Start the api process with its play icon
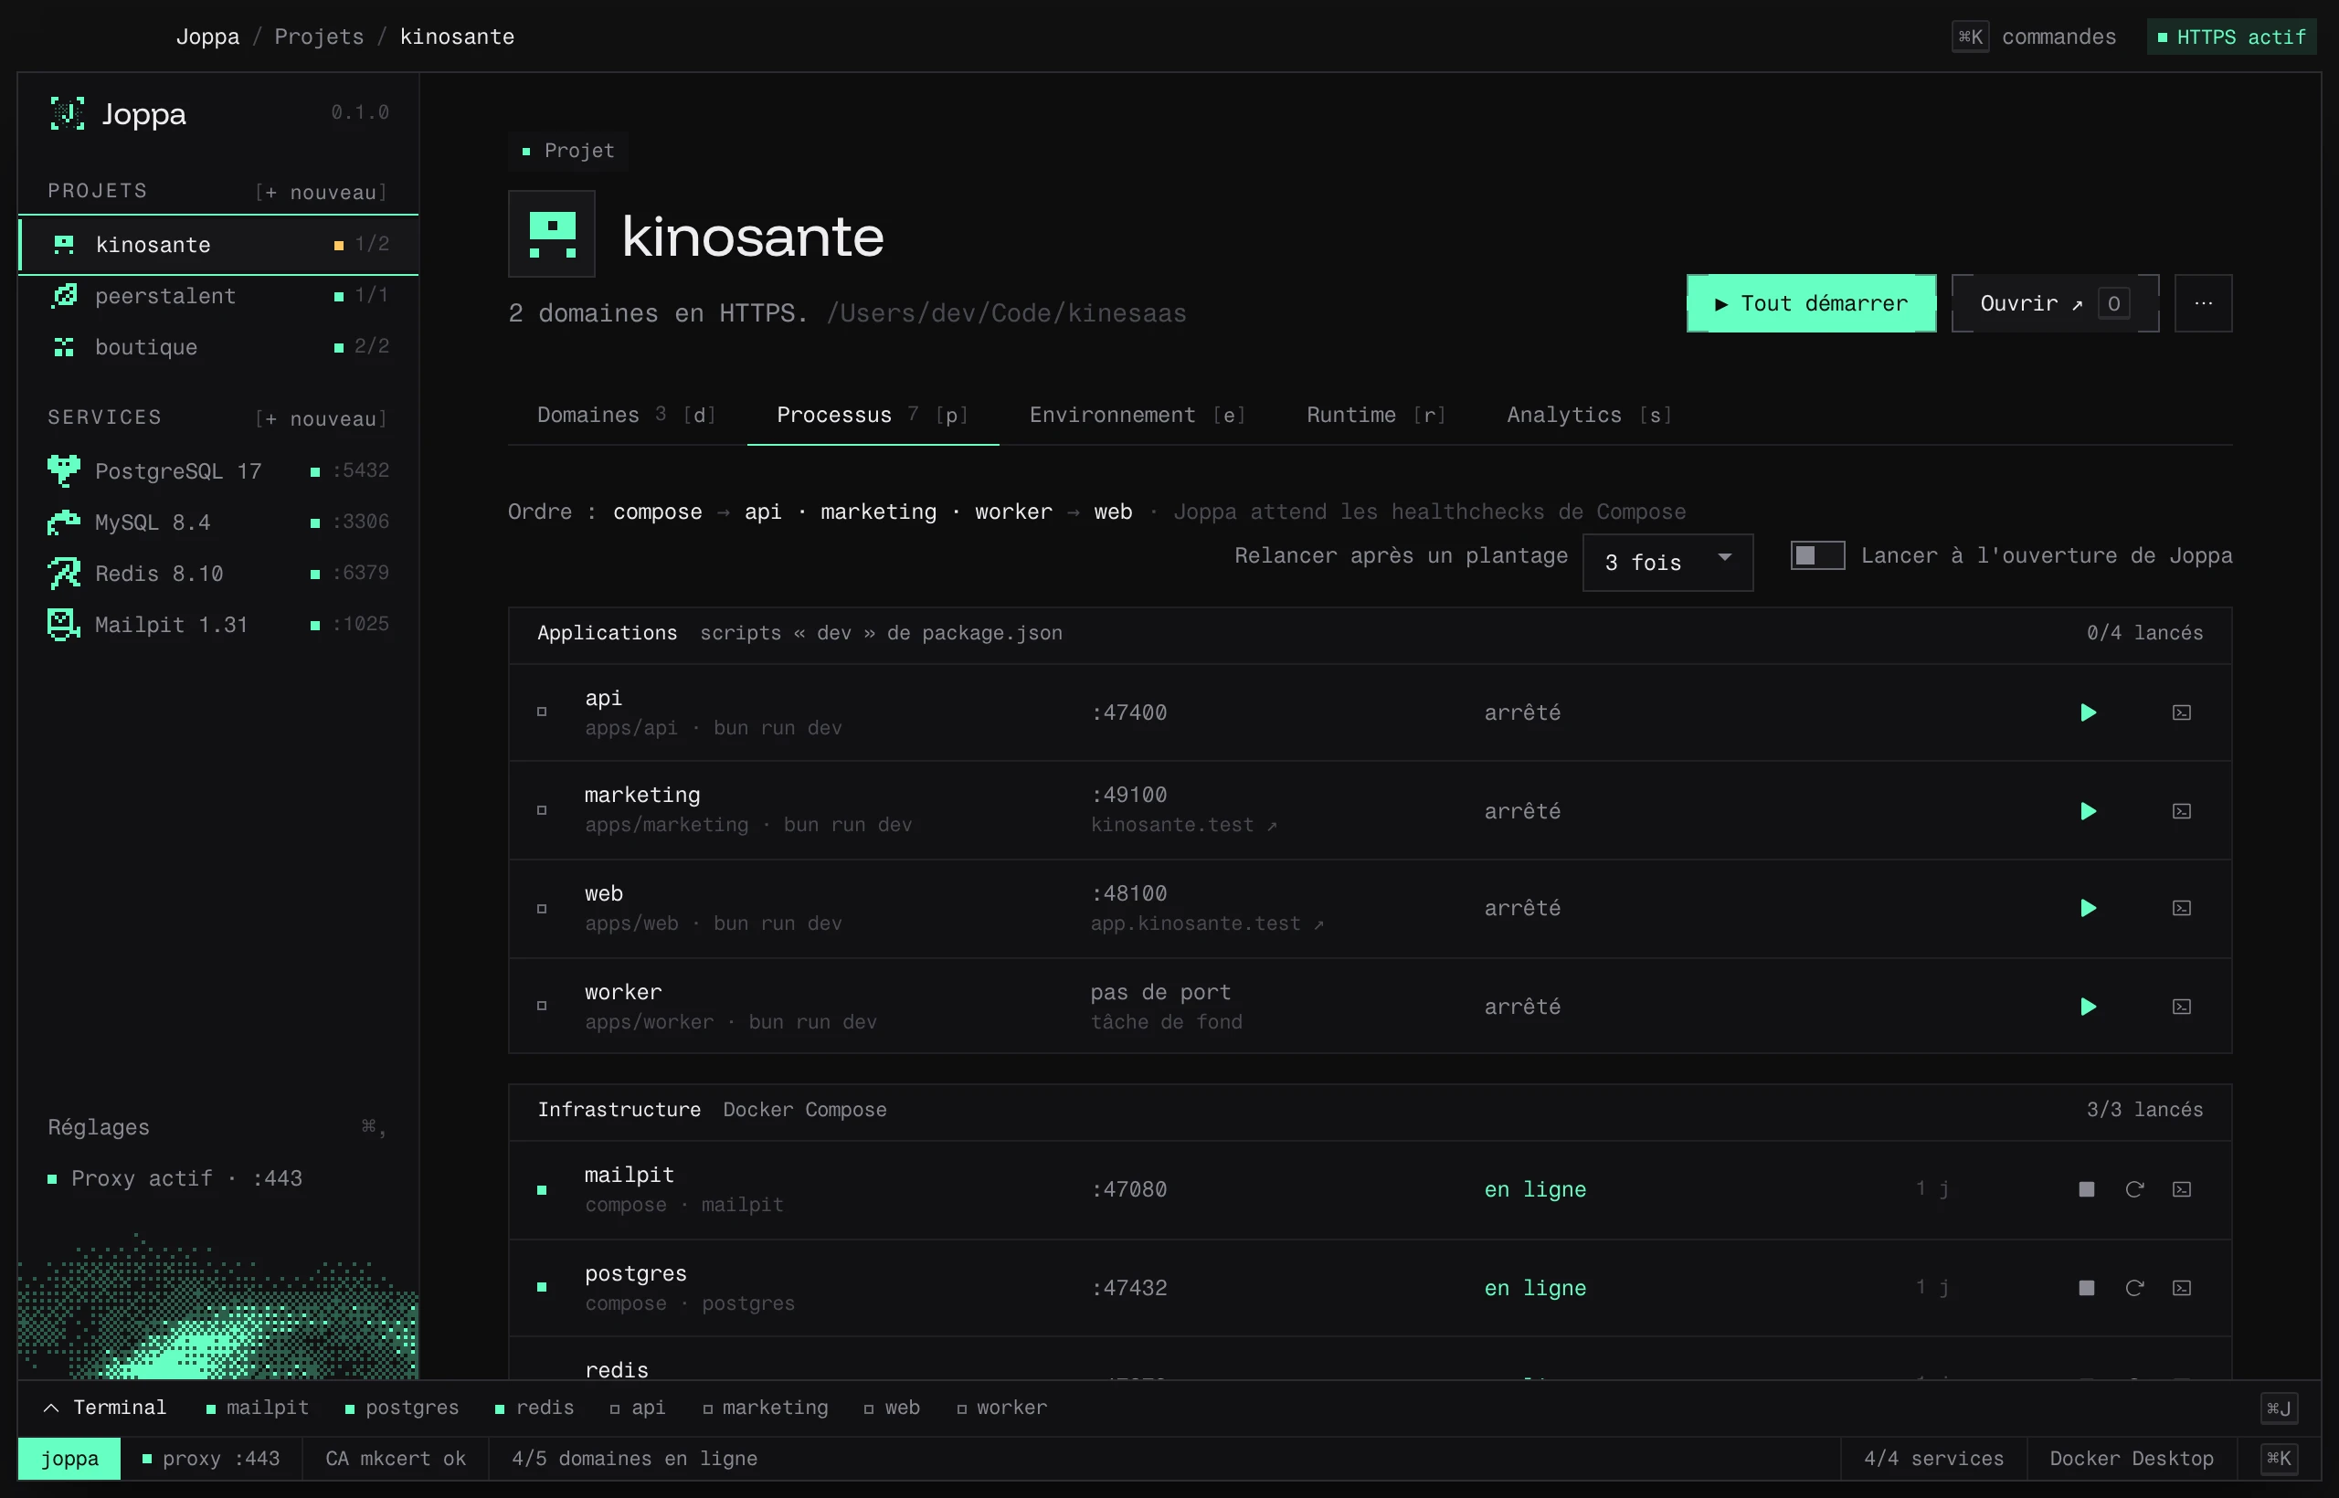The width and height of the screenshot is (2339, 1498). tap(2087, 713)
